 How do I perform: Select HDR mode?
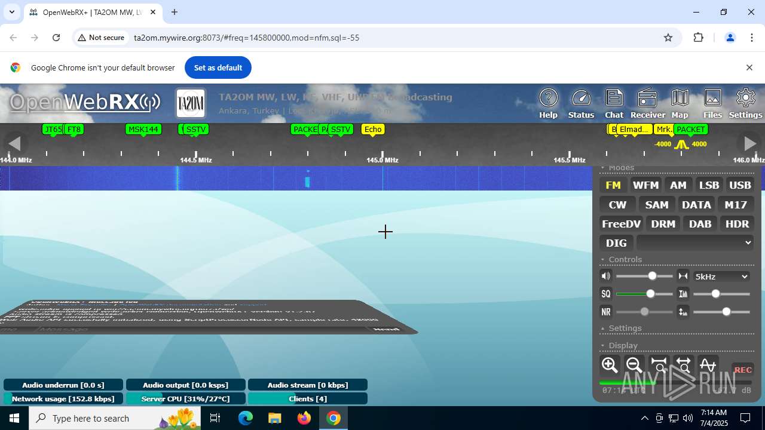coord(737,224)
